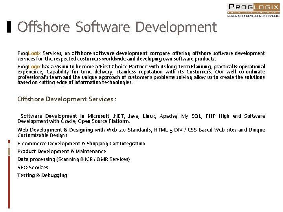Click 'E-commerce Development & Shopping Cart Integration'
The width and height of the screenshot is (283, 212).
(81, 144)
